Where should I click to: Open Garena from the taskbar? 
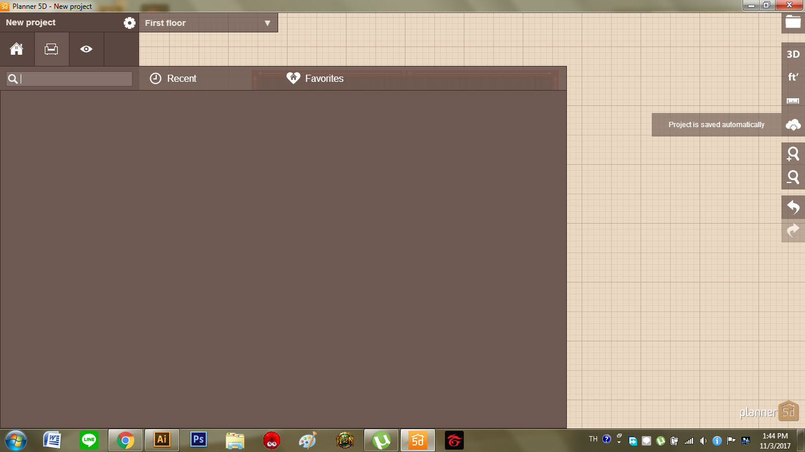[x=454, y=440]
